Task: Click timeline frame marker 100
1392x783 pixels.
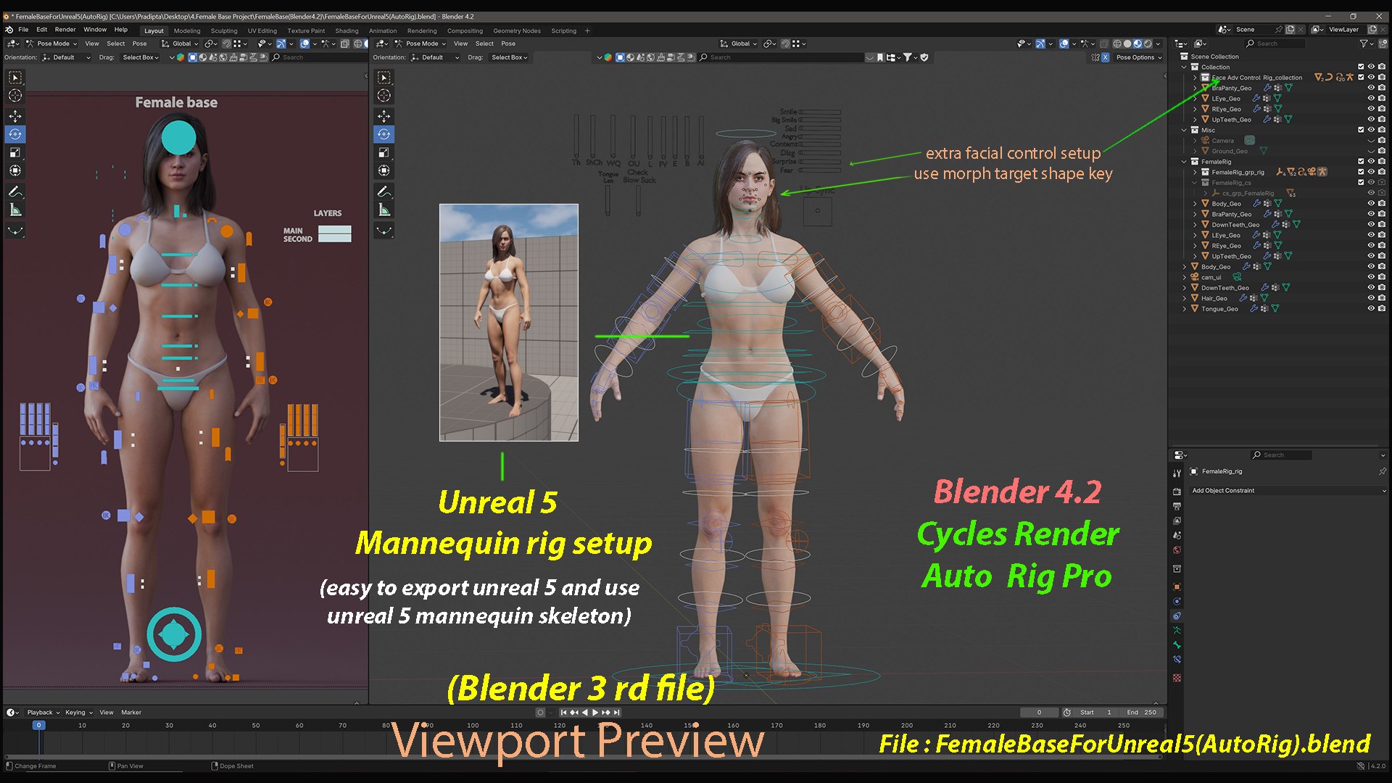Action: click(x=473, y=725)
